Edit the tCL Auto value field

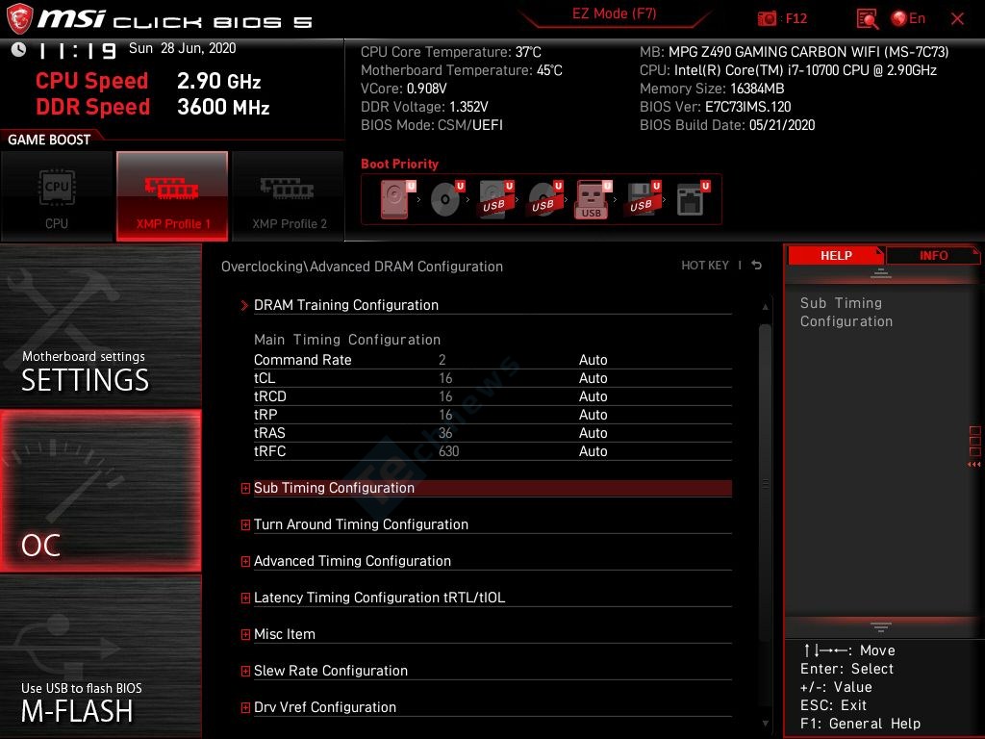[593, 377]
